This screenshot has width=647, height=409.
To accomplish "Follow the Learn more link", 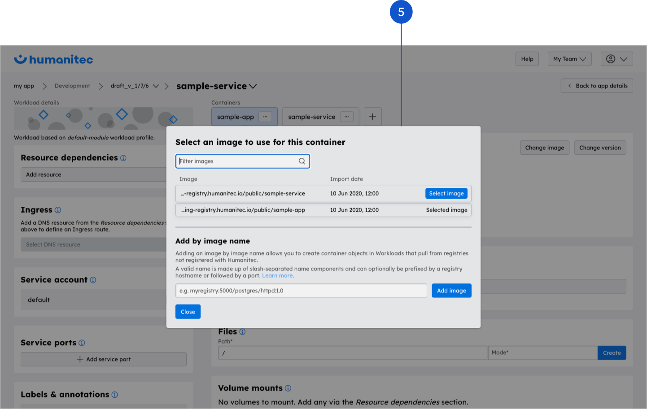I will pyautogui.click(x=277, y=276).
